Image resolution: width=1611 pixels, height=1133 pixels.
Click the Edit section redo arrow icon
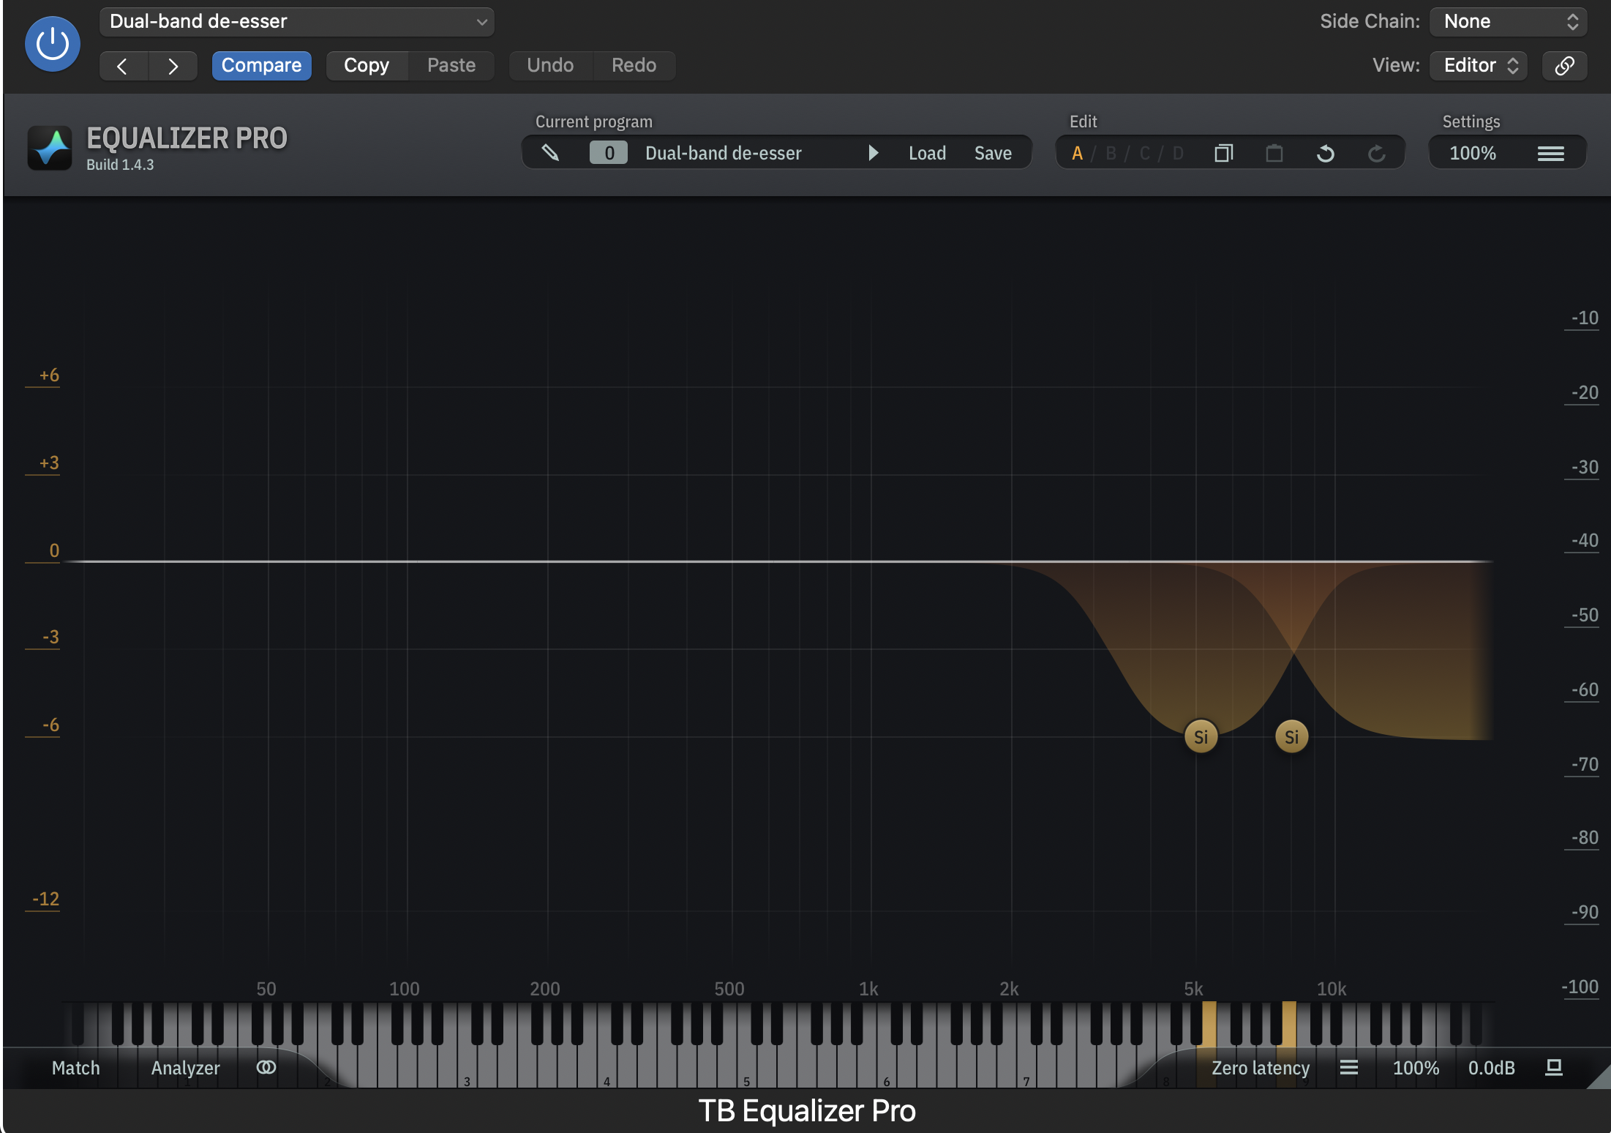pos(1376,153)
